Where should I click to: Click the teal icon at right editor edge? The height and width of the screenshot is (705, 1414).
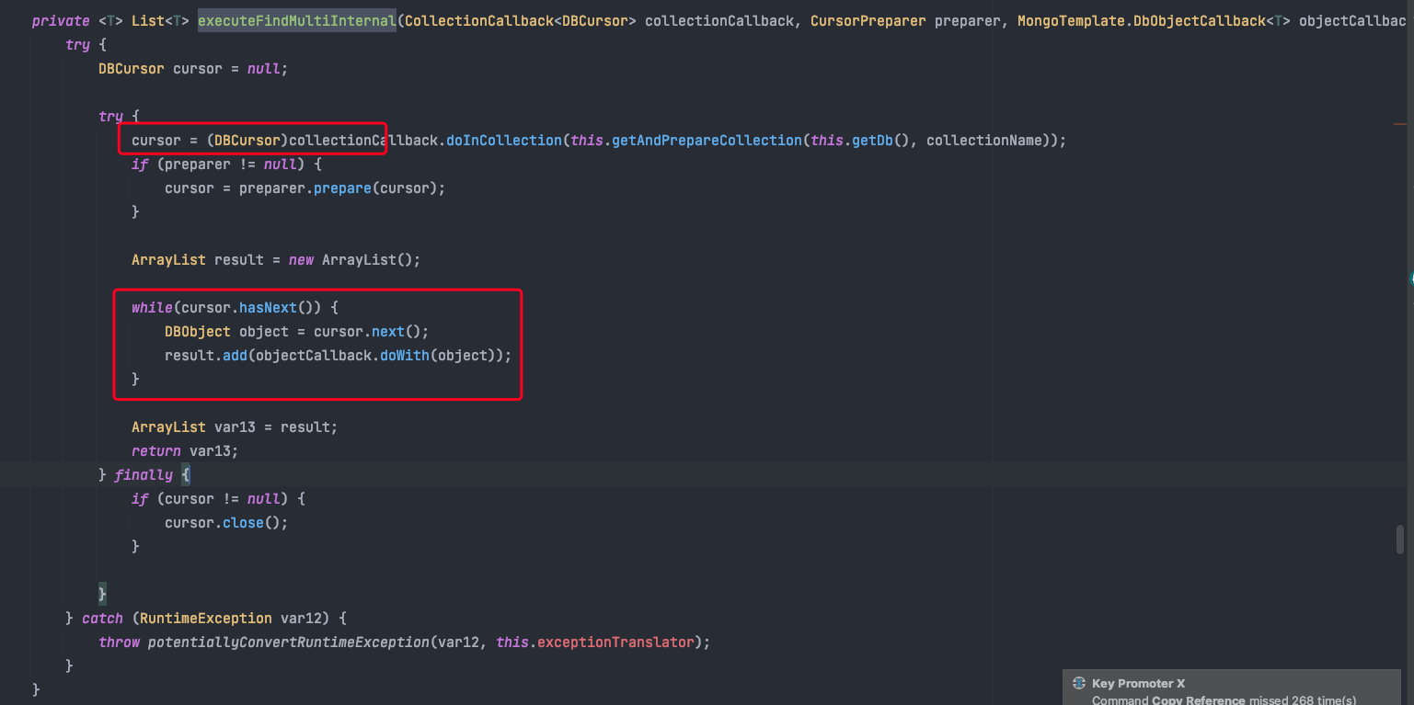click(1410, 277)
